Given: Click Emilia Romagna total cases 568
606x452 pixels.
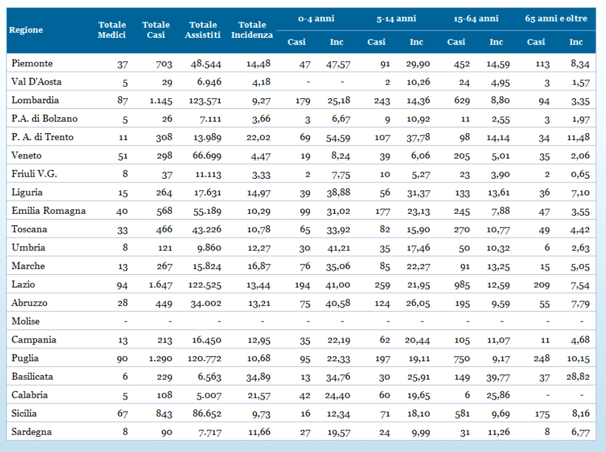Looking at the screenshot, I should (164, 212).
